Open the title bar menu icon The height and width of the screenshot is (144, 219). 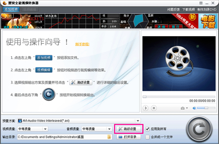(201, 3)
